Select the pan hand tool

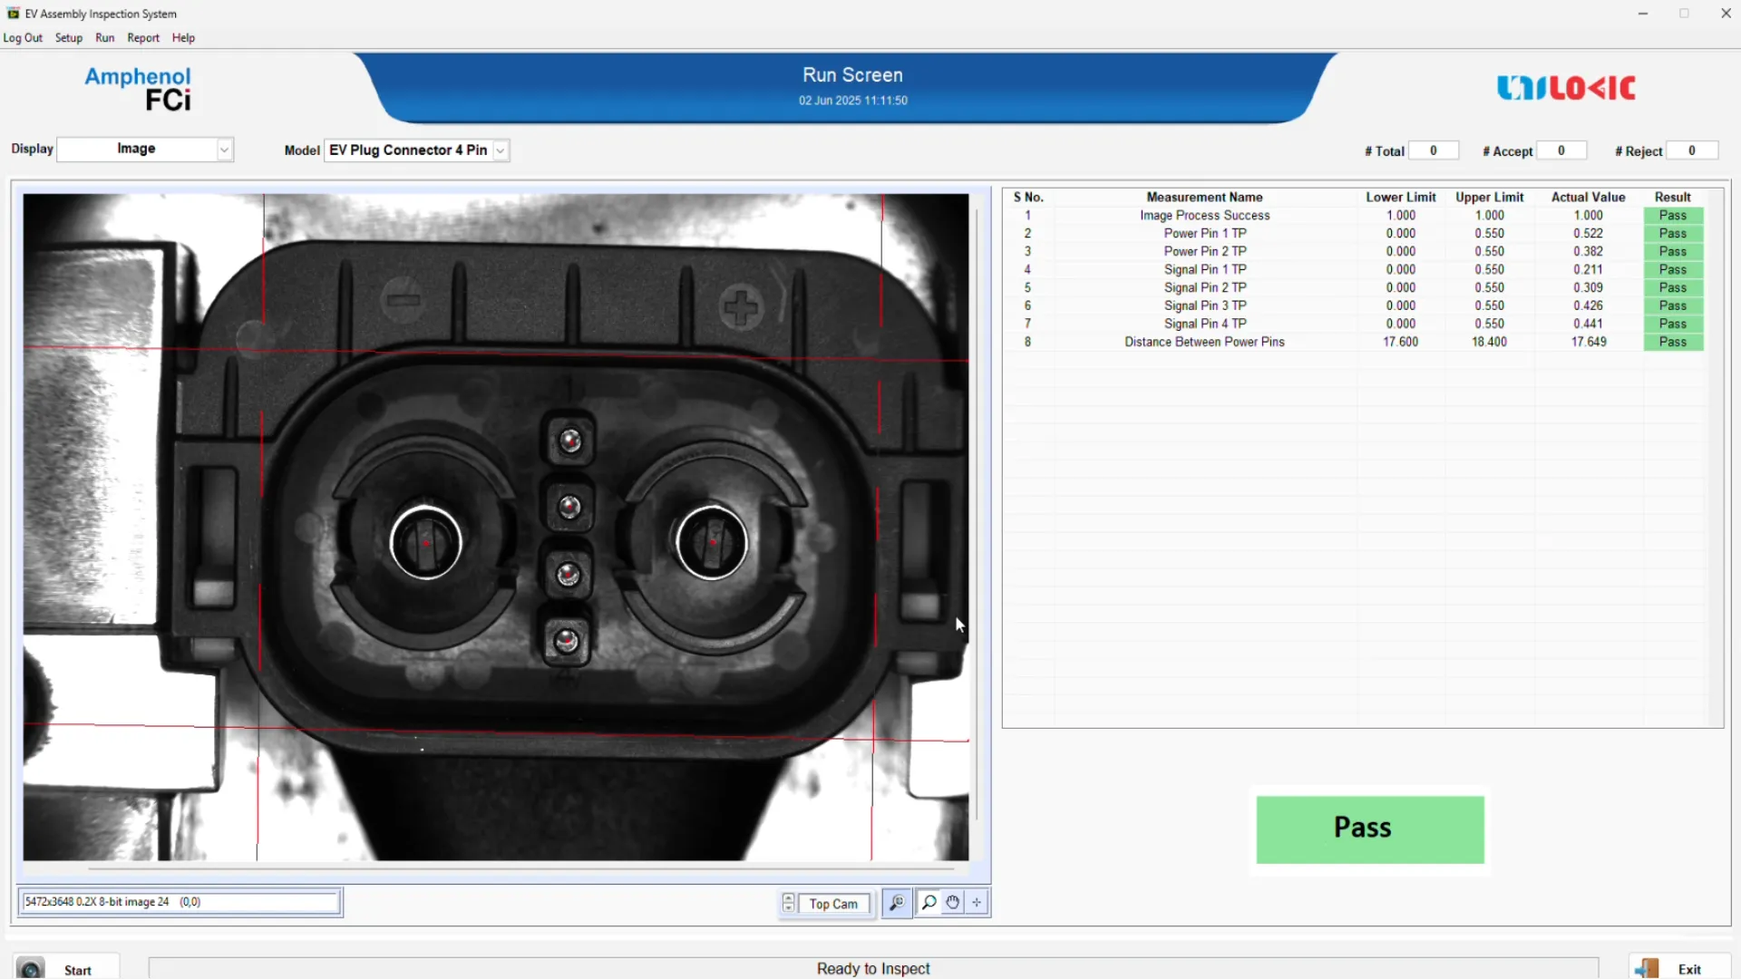pos(953,903)
